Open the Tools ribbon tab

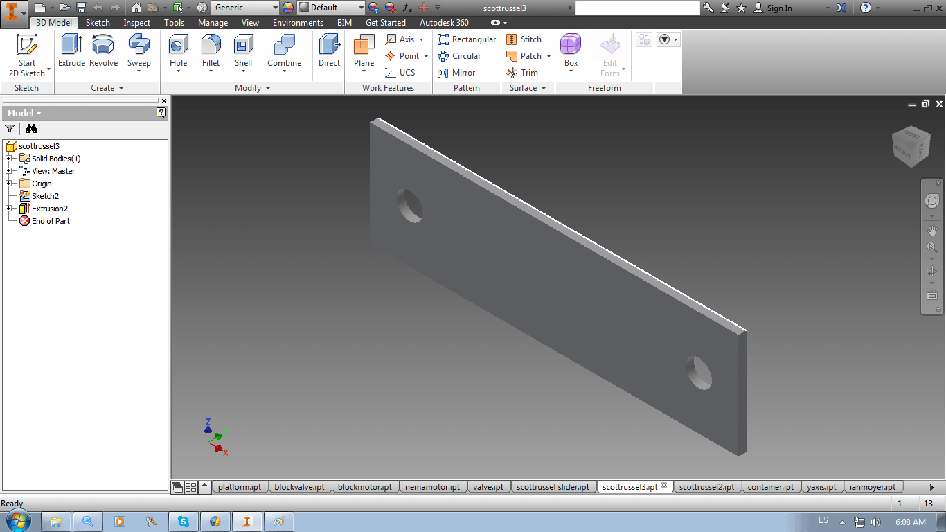coord(175,23)
